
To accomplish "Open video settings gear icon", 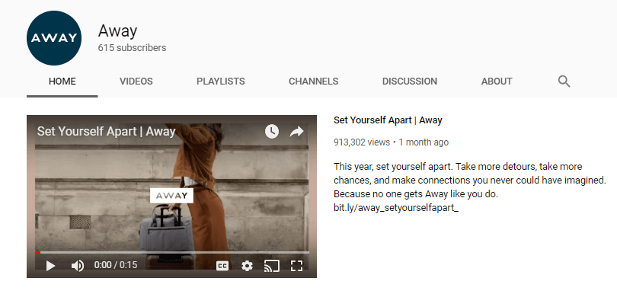I will coord(247,266).
